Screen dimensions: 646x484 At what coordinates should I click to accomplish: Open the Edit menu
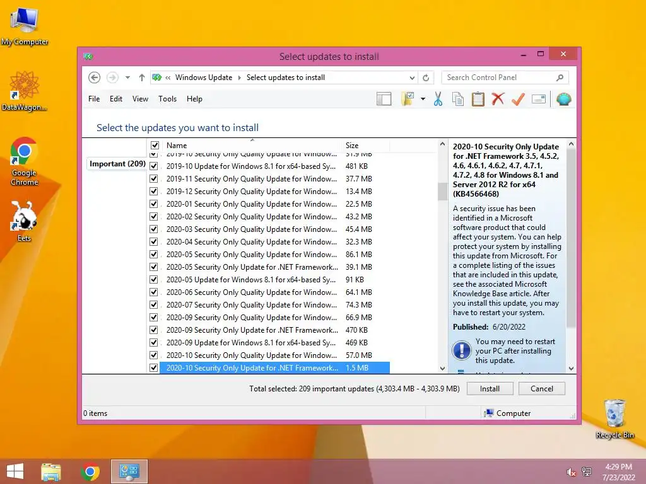pos(116,99)
